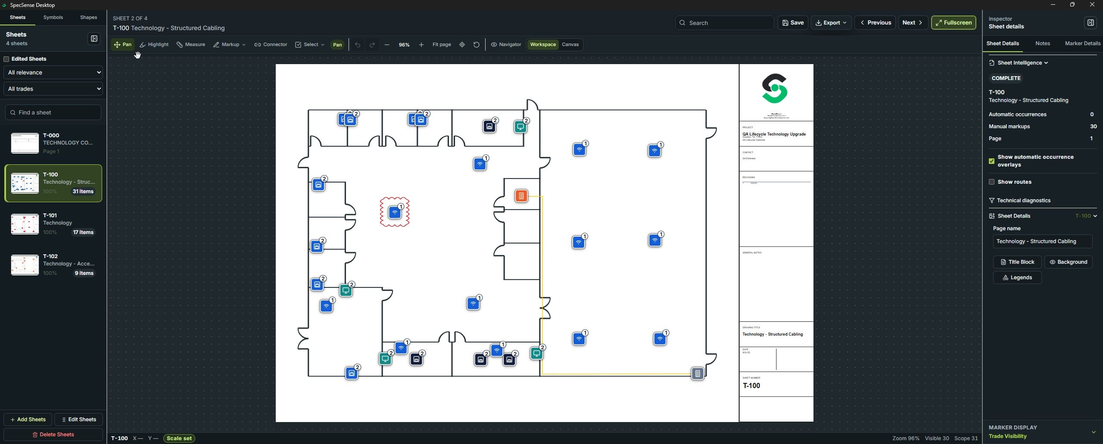
Task: Select the Pan tool in toolbar
Action: [x=122, y=45]
